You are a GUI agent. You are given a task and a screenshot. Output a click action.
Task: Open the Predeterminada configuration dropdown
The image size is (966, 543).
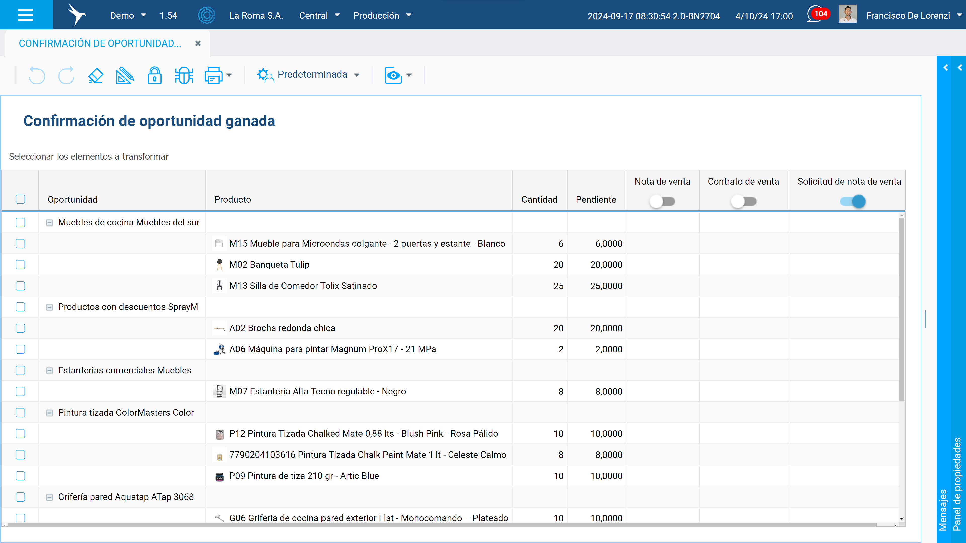point(308,75)
